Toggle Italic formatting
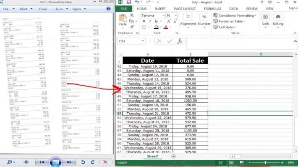This screenshot has height=167, width=298. [150, 21]
